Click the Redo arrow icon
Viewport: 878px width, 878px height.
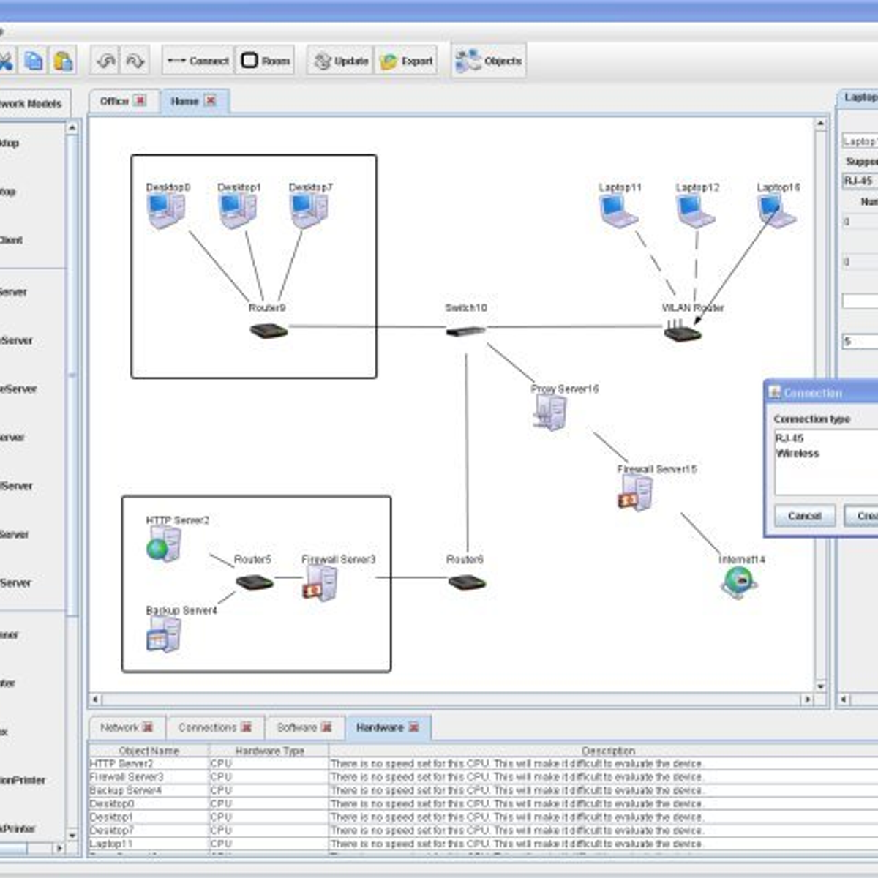click(x=135, y=61)
